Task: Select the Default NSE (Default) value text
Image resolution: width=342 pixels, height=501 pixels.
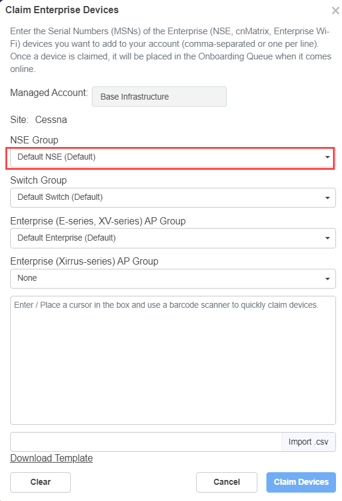Action: click(56, 157)
